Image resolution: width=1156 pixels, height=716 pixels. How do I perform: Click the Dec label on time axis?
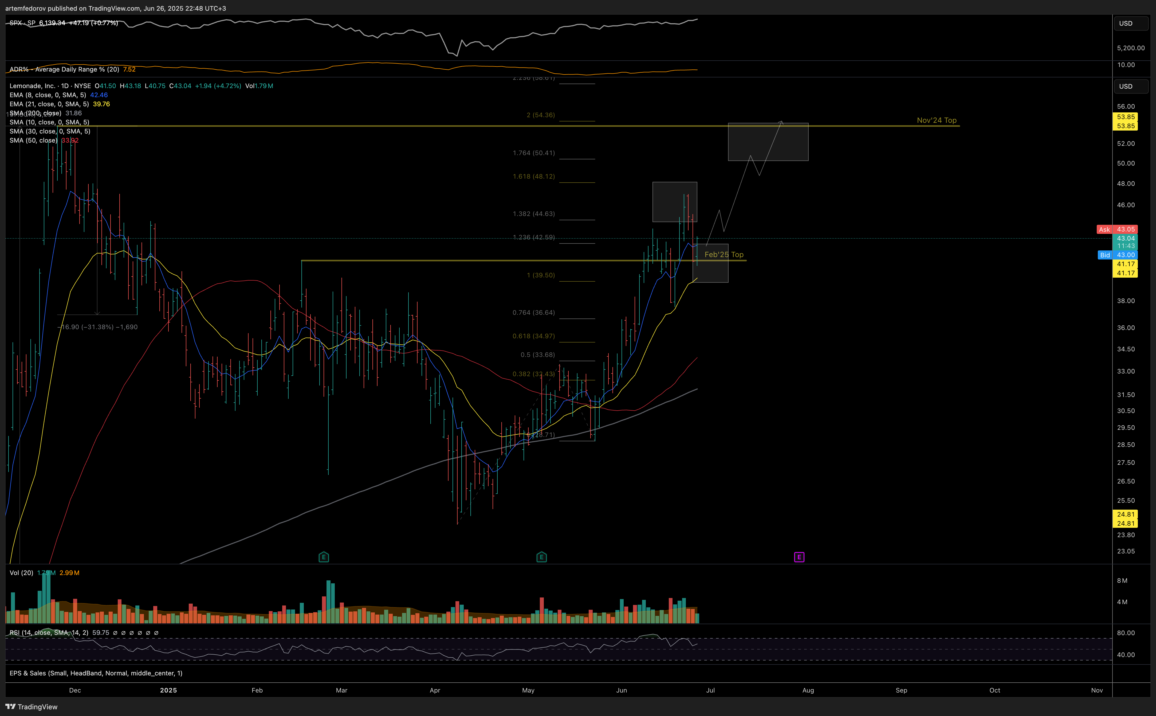click(75, 690)
